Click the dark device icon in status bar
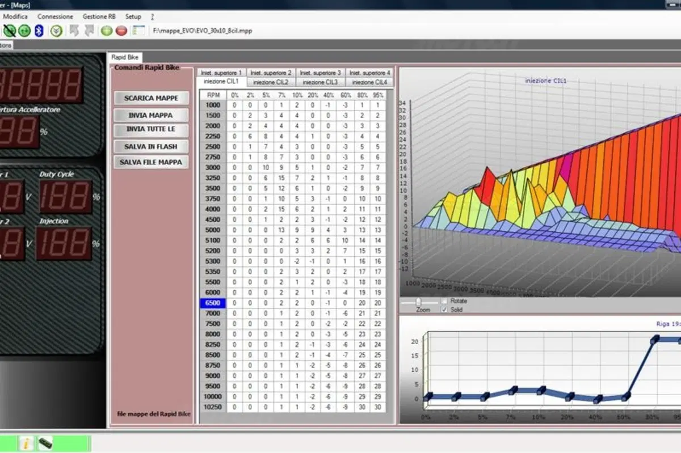 click(x=44, y=443)
